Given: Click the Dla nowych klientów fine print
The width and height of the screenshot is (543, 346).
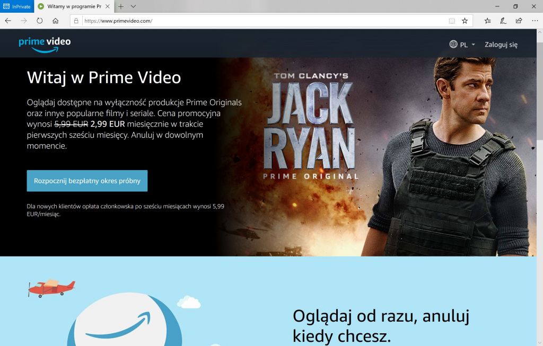Looking at the screenshot, I should click(125, 210).
